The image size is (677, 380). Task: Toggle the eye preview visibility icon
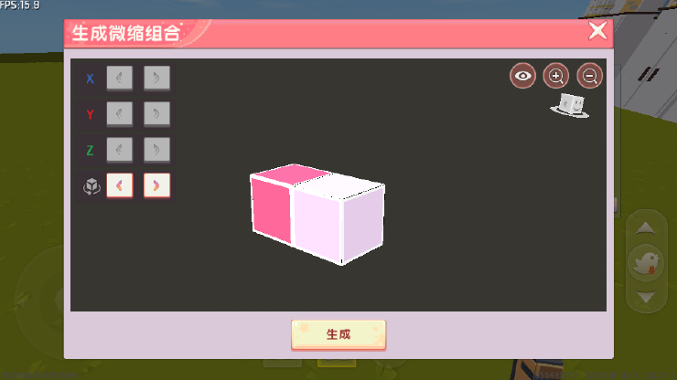(x=522, y=76)
